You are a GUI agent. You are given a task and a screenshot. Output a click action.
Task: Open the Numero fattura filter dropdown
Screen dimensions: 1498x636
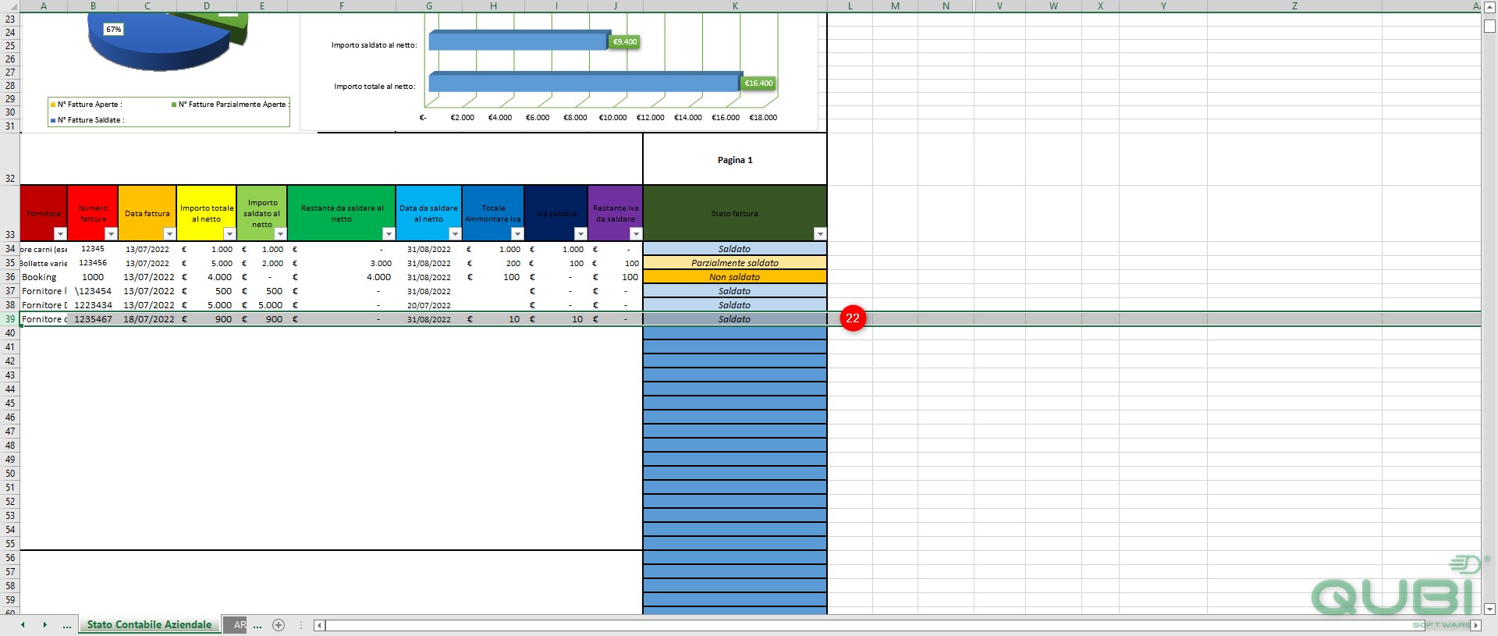[111, 234]
